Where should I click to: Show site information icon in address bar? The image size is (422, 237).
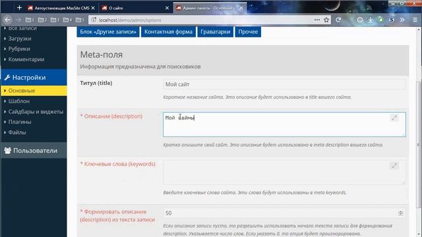click(x=94, y=20)
